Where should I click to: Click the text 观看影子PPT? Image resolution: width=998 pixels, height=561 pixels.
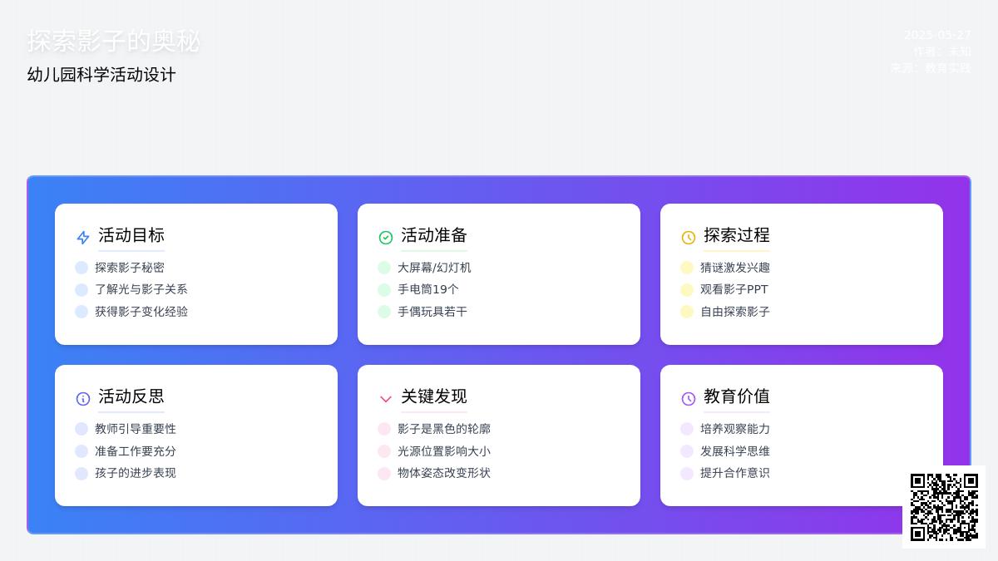(734, 289)
